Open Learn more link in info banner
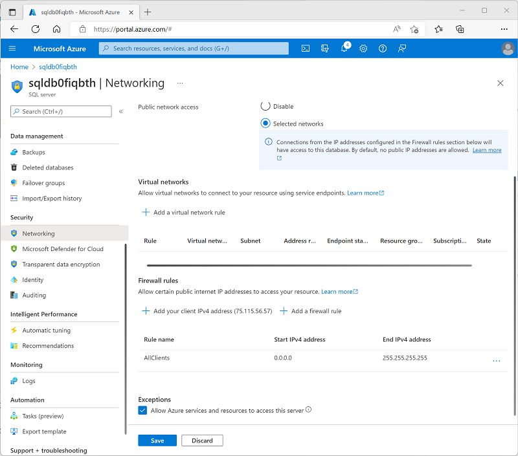Image resolution: width=518 pixels, height=456 pixels. [x=487, y=150]
